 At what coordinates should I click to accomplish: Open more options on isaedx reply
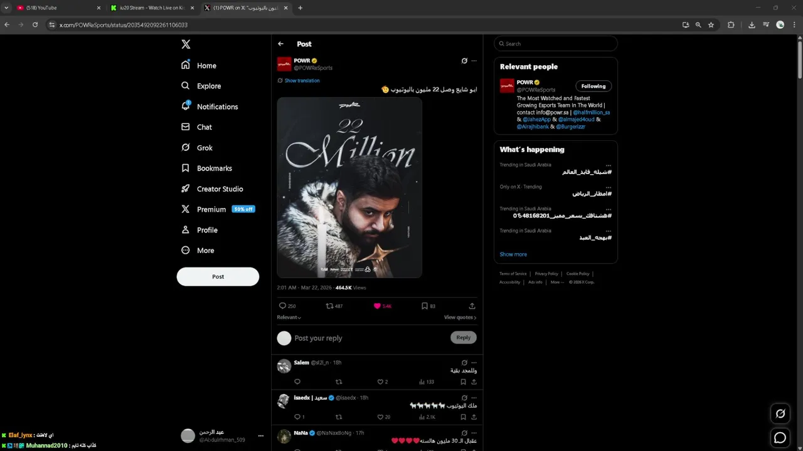[474, 398]
